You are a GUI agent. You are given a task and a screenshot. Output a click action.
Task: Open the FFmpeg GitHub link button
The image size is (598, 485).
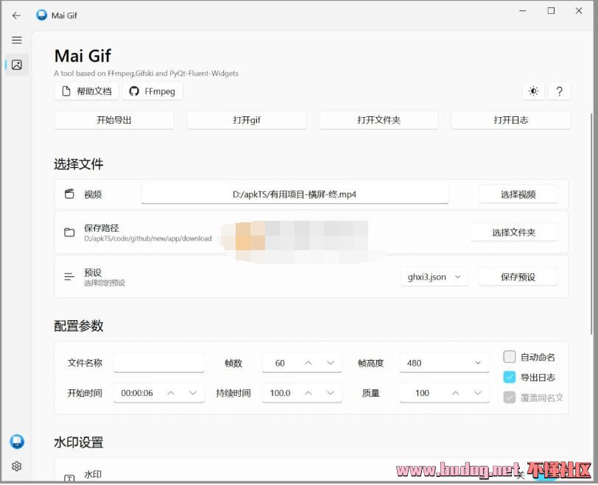152,91
